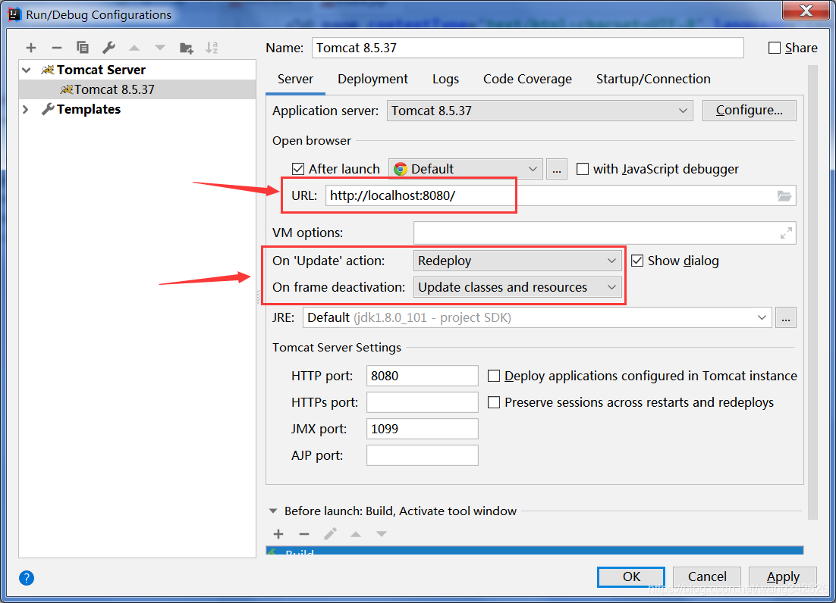This screenshot has height=603, width=836.
Task: Click the Cancel button
Action: pos(707,577)
